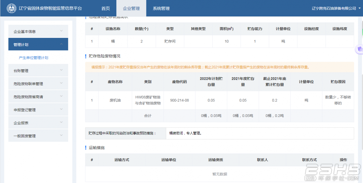The image size is (363, 183).
Task: Click the facility name cell 桶
Action: click(113, 41)
